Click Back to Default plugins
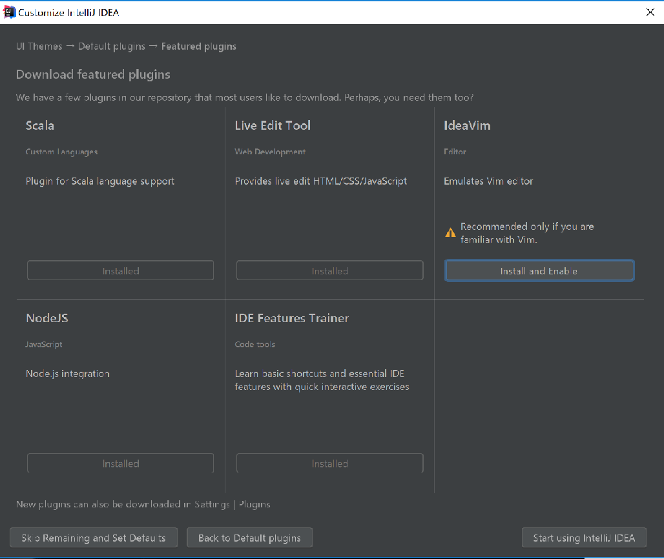 [249, 537]
